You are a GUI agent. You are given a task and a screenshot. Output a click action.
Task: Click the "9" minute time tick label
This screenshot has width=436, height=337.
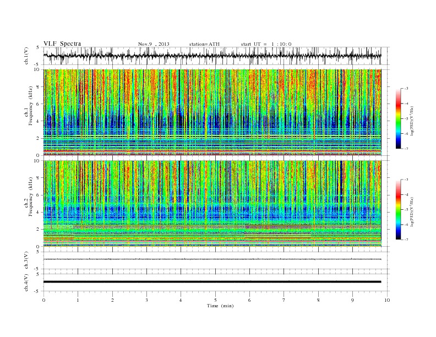pyautogui.click(x=352, y=300)
